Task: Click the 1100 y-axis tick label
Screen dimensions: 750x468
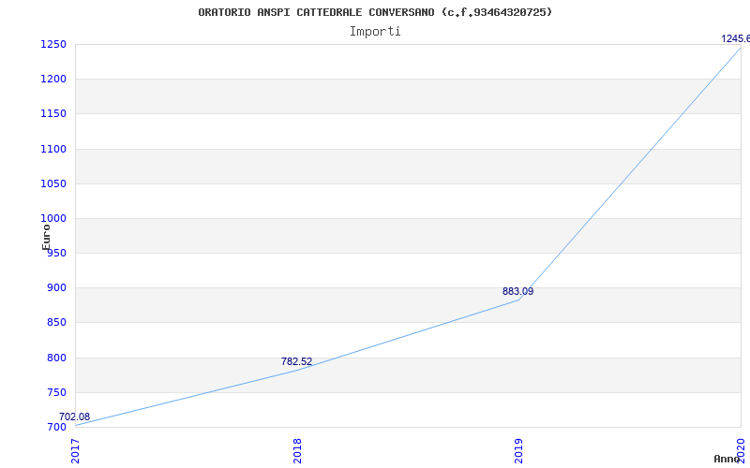Action: (53, 149)
